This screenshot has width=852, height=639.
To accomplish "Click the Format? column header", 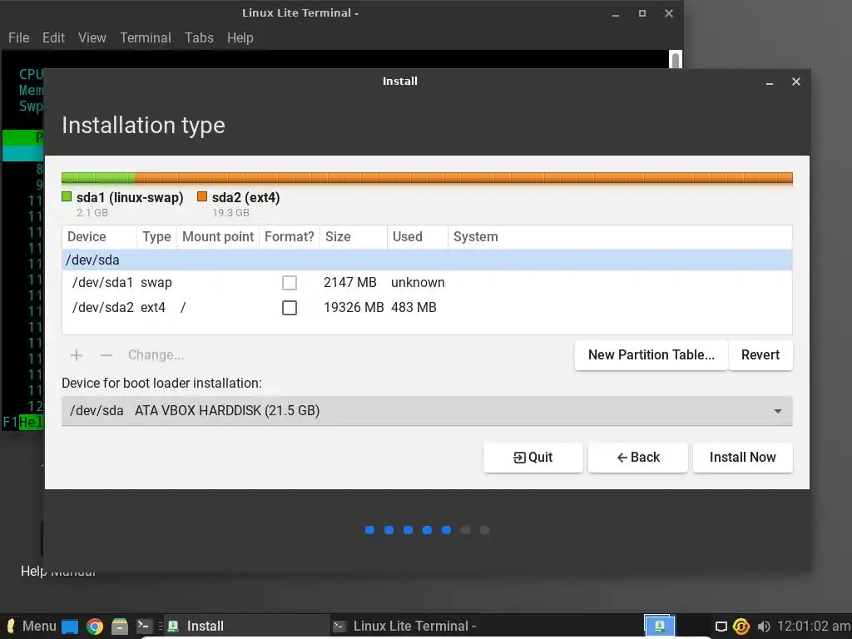I will (x=289, y=237).
